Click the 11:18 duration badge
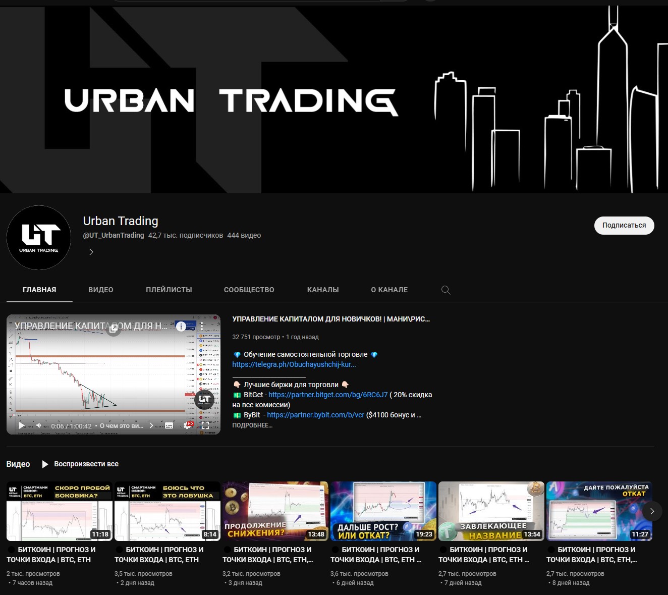This screenshot has height=595, width=668. [100, 534]
